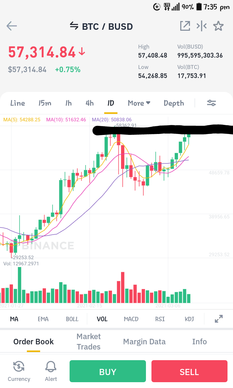Tap the swap pair arrows beside BTC / BUSD
Viewport: 233px width, 388px height.
point(74,26)
